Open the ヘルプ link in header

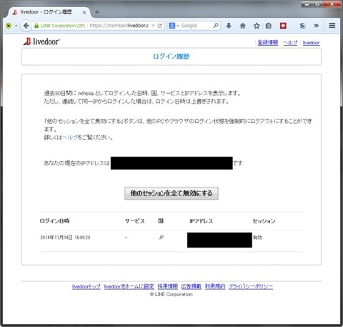coord(290,43)
